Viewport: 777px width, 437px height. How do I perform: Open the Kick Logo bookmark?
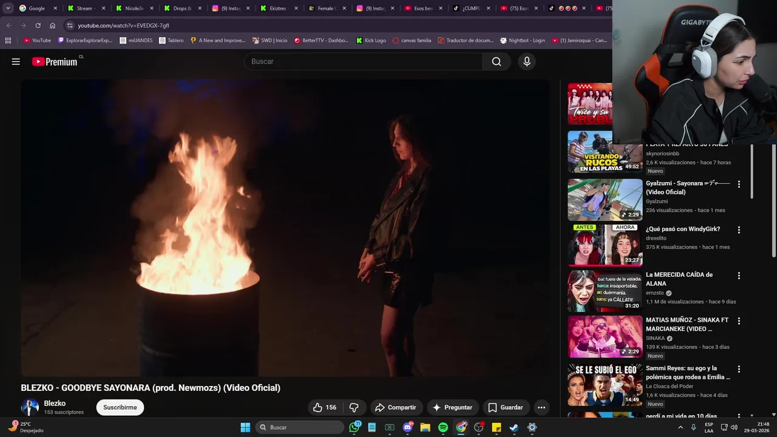(371, 41)
